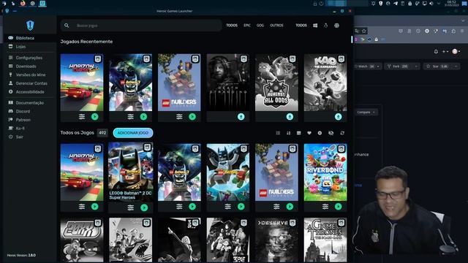Click Telegram tray icon in system panel

(396, 3)
